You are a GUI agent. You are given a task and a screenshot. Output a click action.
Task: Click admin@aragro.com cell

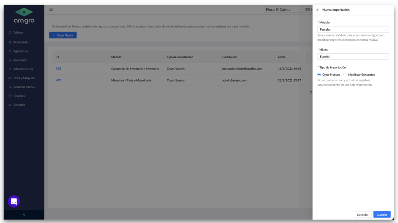[x=234, y=80]
